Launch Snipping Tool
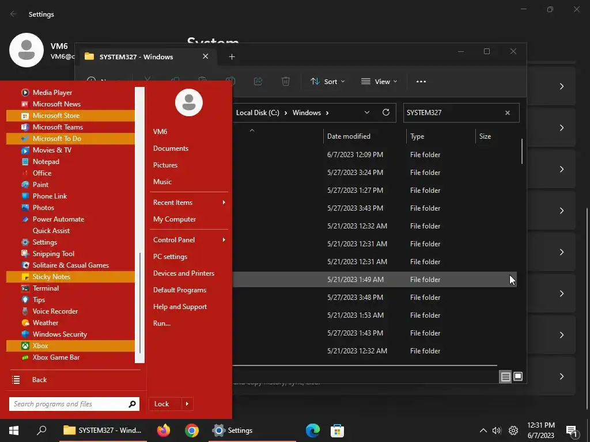 coord(70,254)
